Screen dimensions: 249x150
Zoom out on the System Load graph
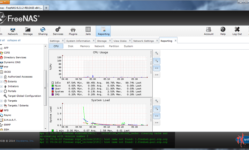(156, 109)
